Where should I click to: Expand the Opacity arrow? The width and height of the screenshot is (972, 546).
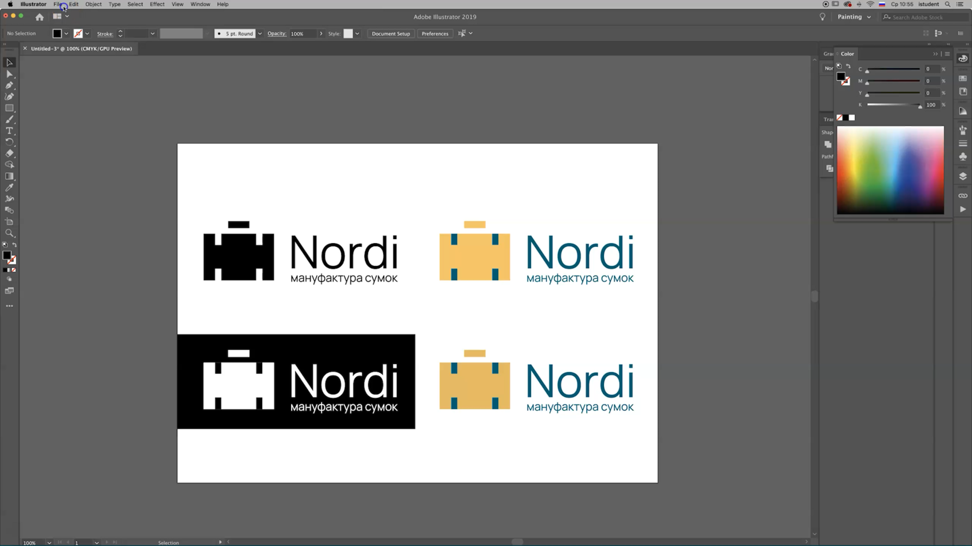click(x=321, y=34)
